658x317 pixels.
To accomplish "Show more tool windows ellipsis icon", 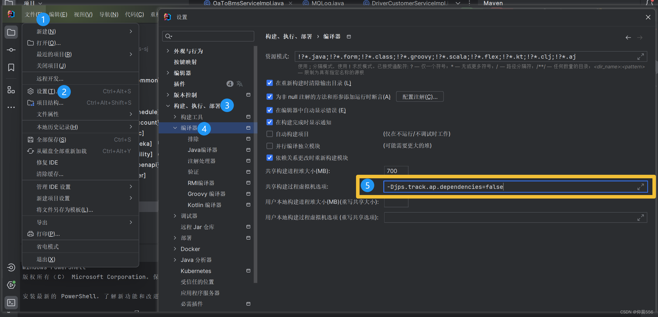I will [11, 107].
